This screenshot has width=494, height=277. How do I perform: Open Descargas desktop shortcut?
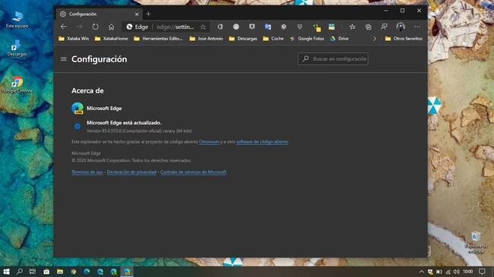click(17, 48)
